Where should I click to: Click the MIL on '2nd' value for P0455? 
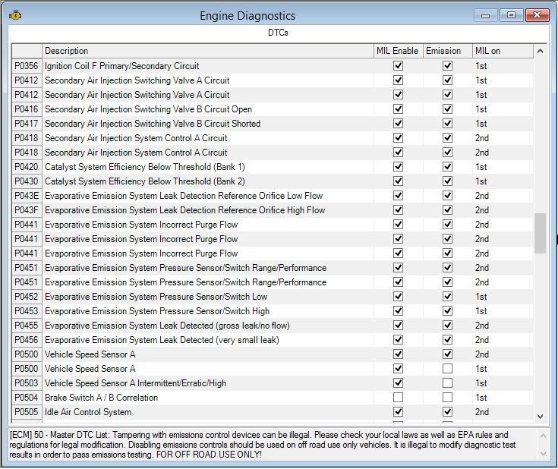click(x=482, y=326)
